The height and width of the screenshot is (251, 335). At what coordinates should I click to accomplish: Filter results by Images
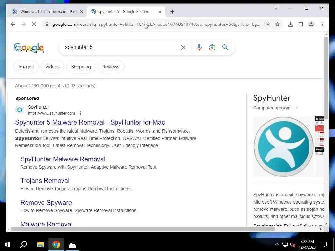tap(26, 67)
